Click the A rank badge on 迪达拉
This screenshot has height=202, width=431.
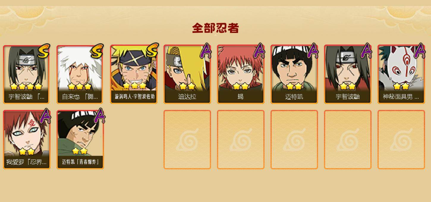[205, 51]
